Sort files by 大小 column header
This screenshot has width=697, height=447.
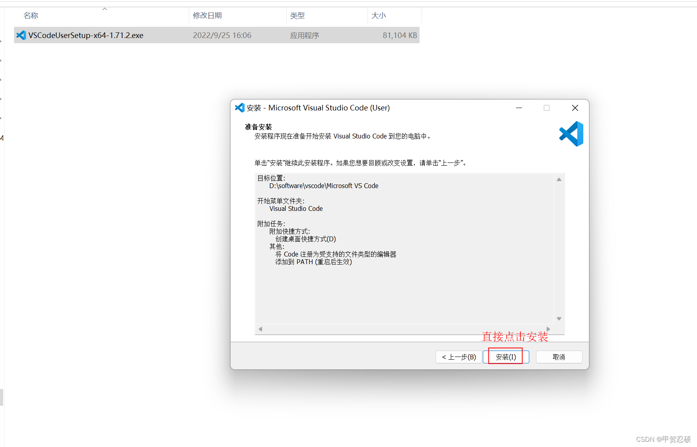(378, 16)
